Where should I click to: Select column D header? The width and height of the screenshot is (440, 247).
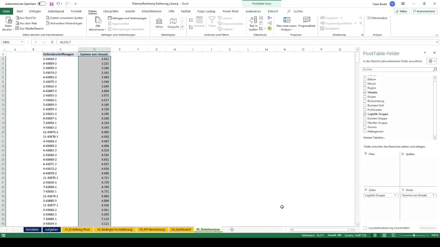(x=95, y=50)
